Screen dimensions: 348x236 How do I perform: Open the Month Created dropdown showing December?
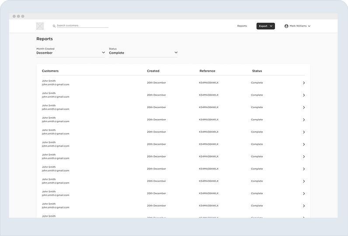[70, 52]
